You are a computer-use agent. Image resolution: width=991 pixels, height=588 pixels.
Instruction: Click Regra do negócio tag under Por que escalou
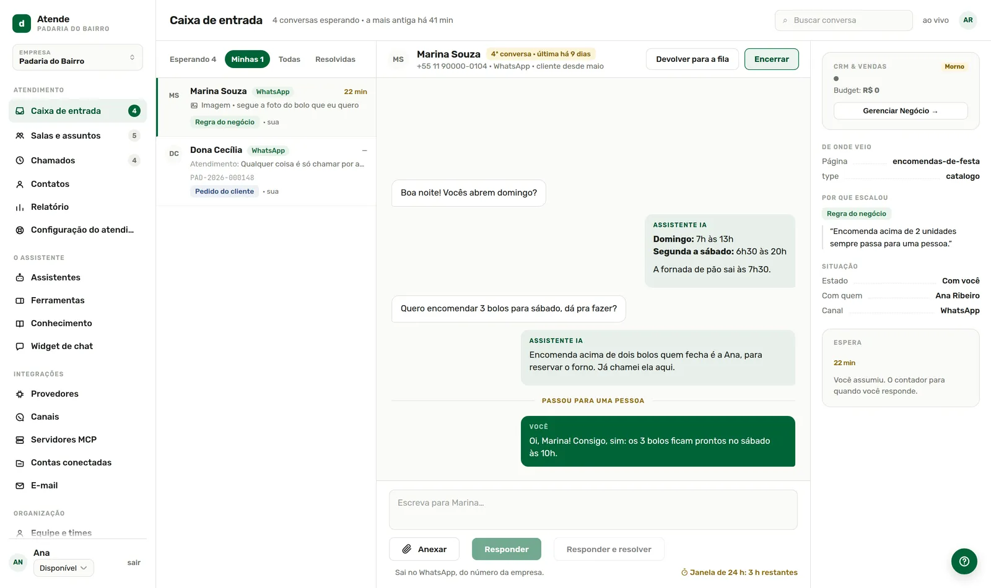click(x=857, y=214)
